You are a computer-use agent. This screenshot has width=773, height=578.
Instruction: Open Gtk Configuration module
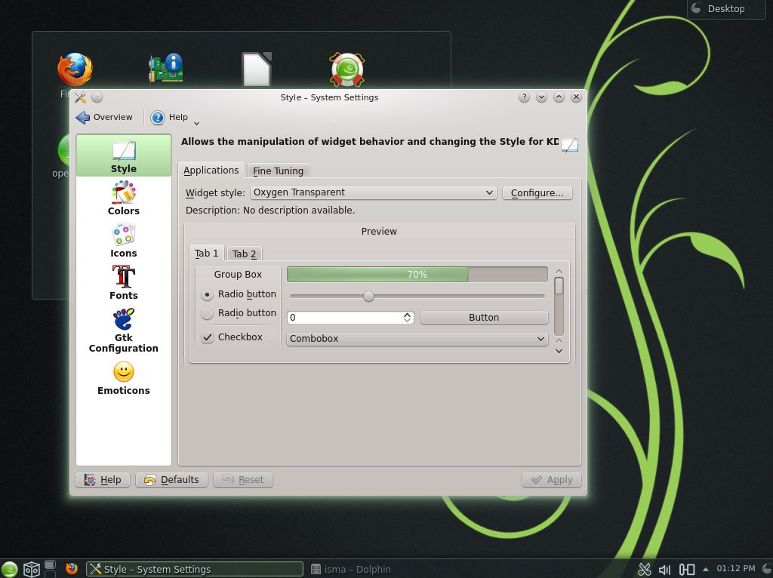[x=123, y=331]
